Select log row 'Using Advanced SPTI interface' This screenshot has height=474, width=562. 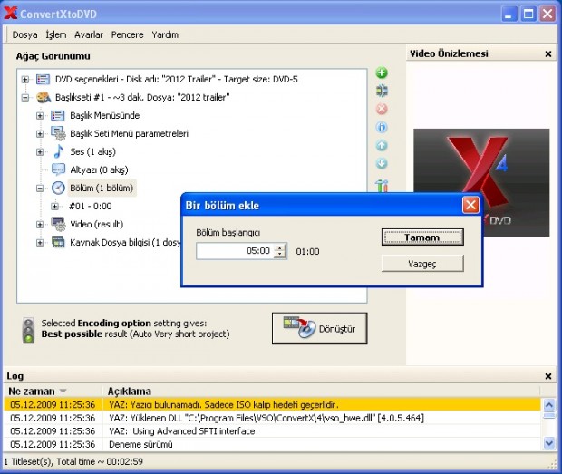click(272, 431)
